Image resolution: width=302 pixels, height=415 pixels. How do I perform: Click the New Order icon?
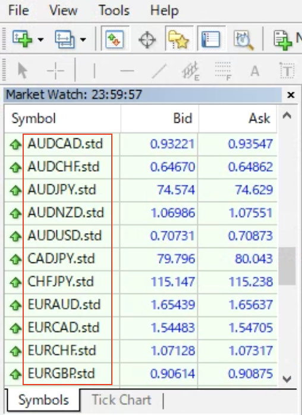tap(282, 40)
